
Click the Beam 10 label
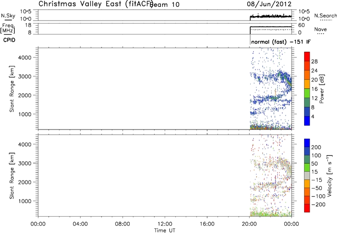164,4
